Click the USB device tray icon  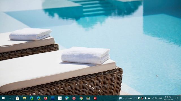click(146, 98)
